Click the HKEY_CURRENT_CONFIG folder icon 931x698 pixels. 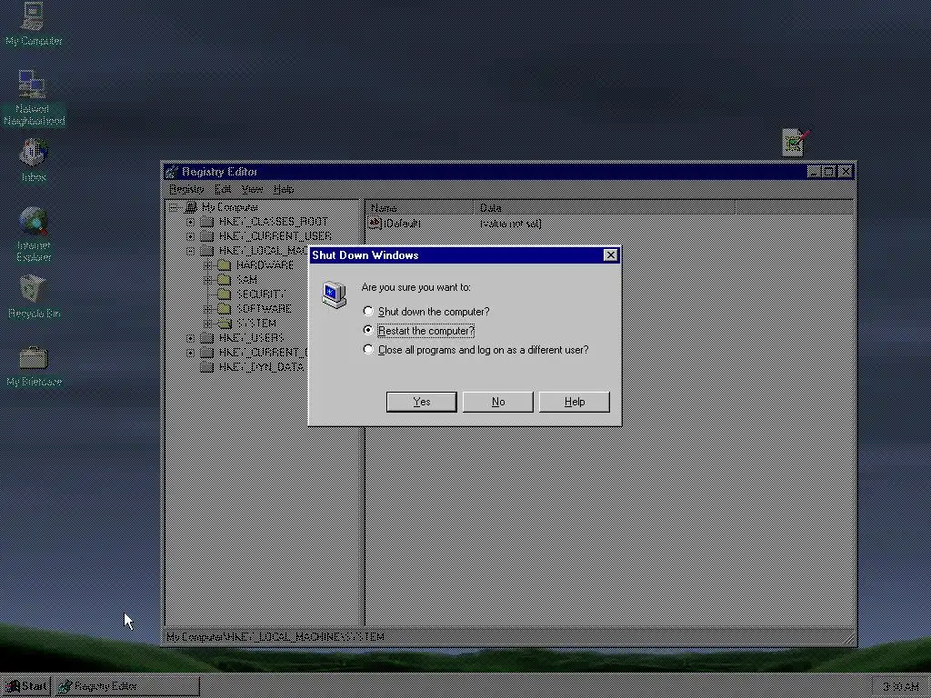point(206,353)
